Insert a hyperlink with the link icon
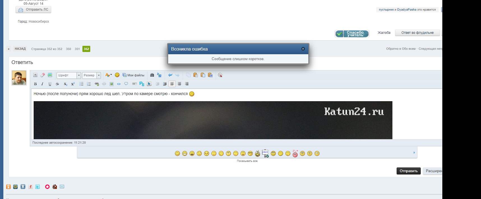Screen dimensions: 481x199 (x=97, y=84)
